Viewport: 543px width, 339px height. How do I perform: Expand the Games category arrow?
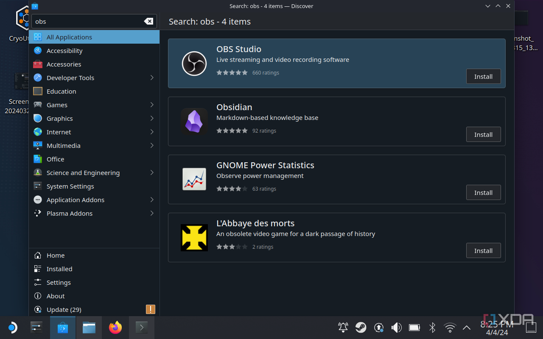tap(152, 105)
